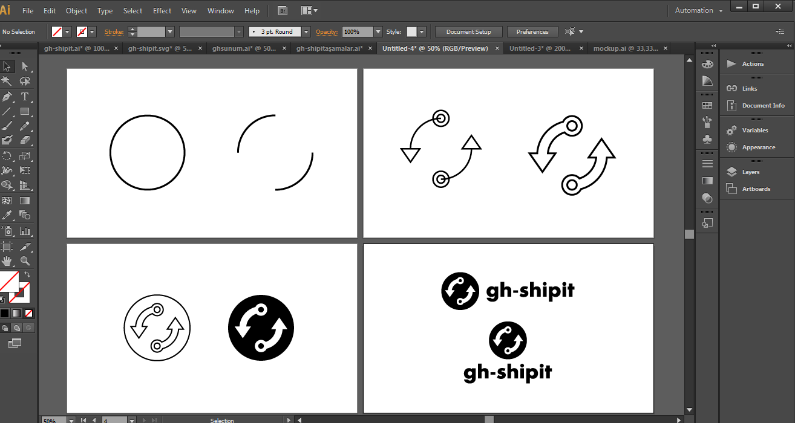Image resolution: width=795 pixels, height=423 pixels.
Task: Select the Selection tool (black arrow)
Action: 7,66
